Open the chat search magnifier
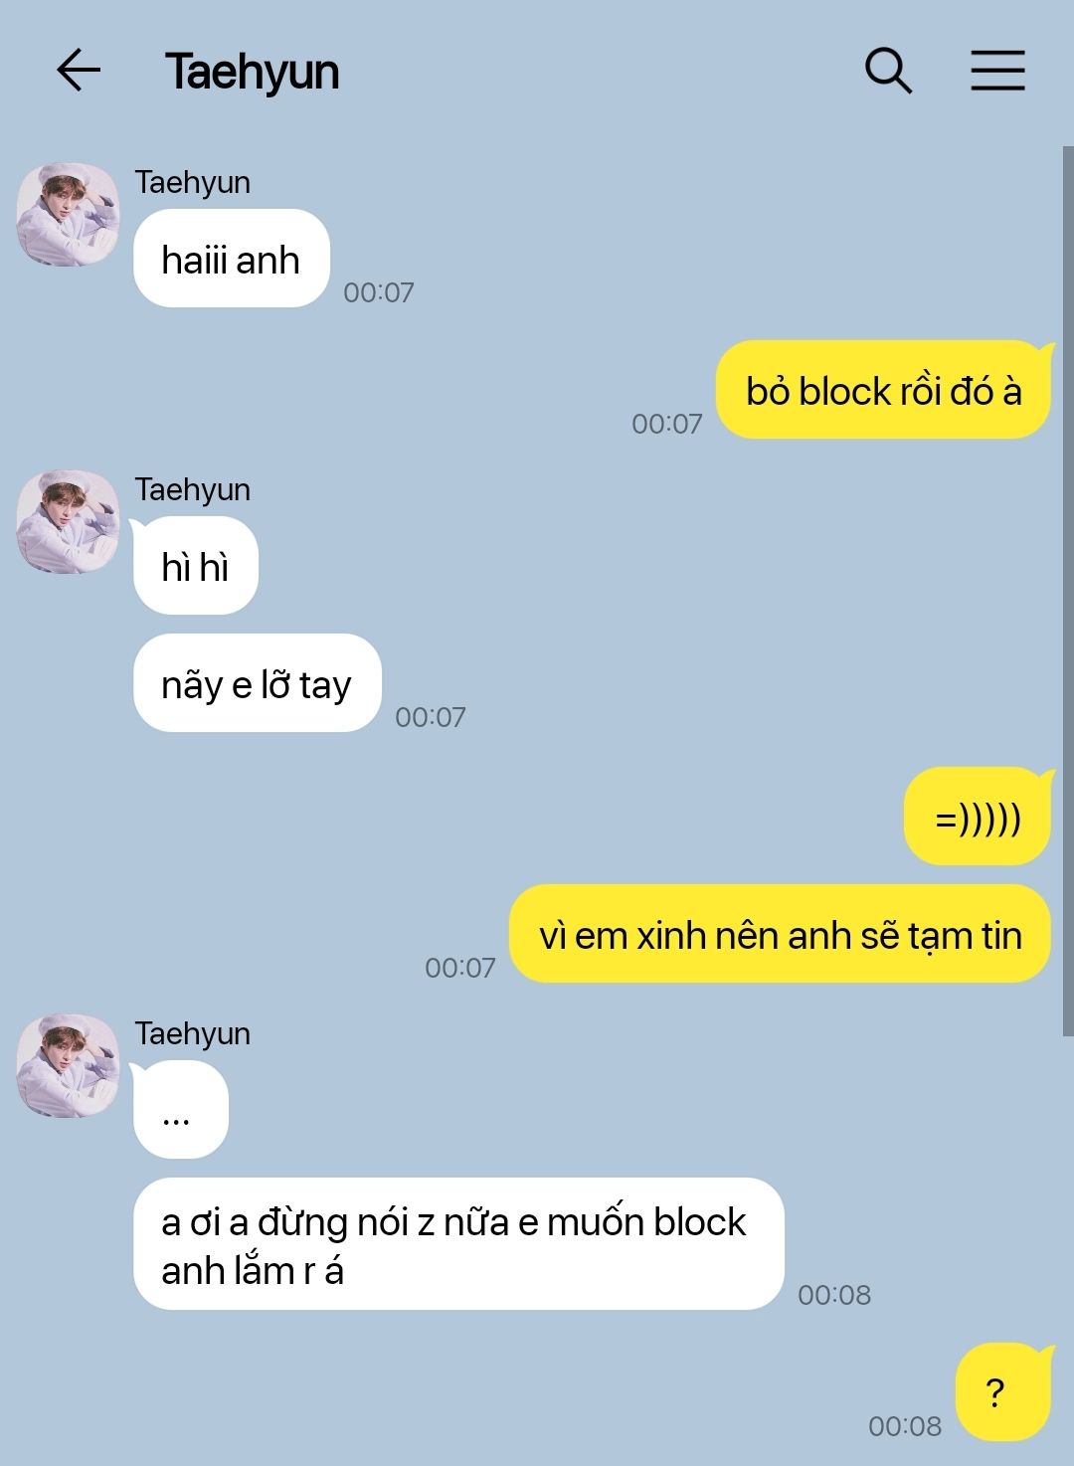The height and width of the screenshot is (1466, 1074). pos(888,71)
